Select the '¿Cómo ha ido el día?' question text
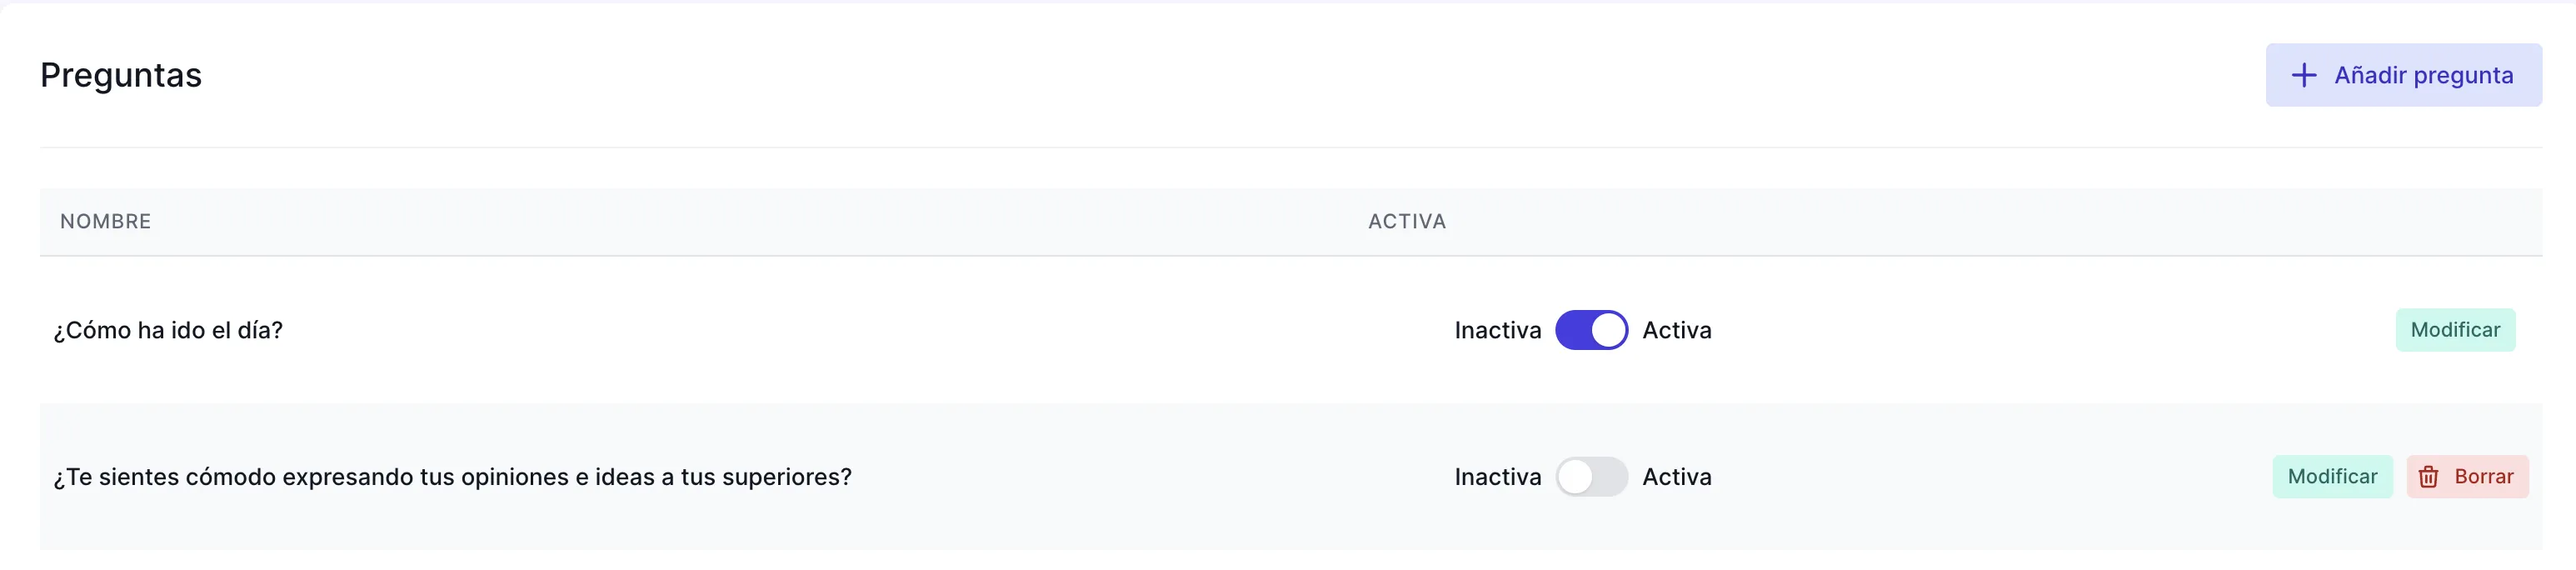 point(168,330)
